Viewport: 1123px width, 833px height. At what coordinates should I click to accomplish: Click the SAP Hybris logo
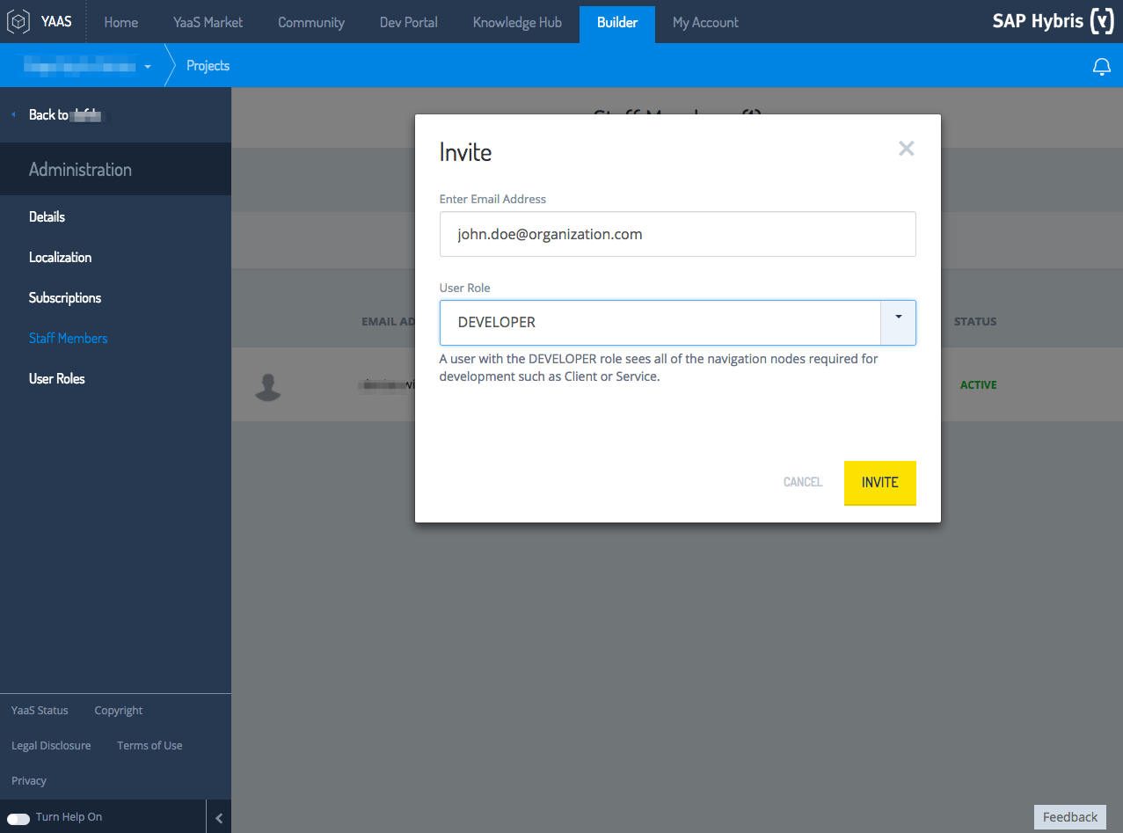[1053, 21]
